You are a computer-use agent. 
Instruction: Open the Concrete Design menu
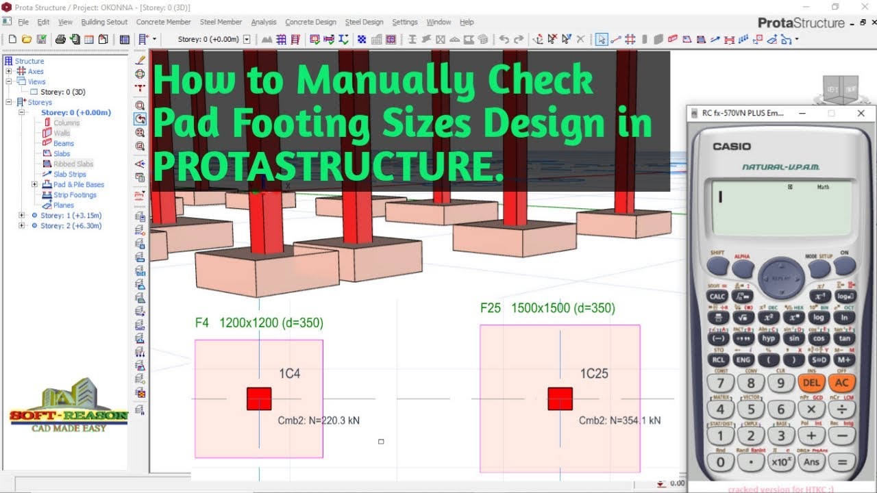tap(310, 22)
